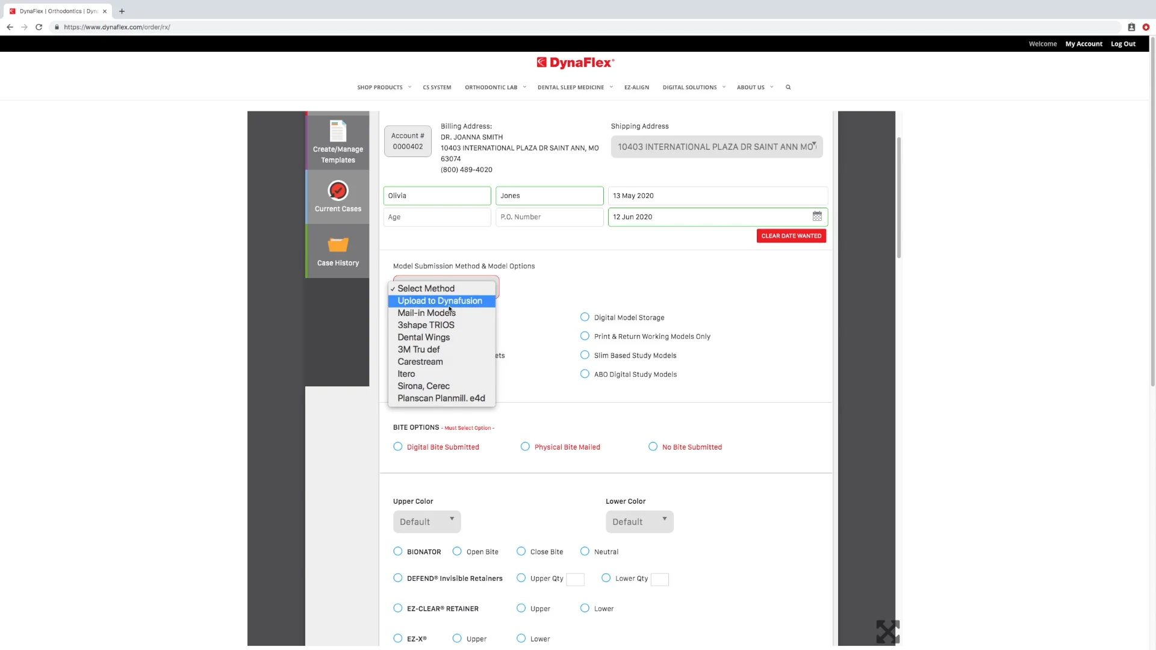The width and height of the screenshot is (1156, 650).
Task: Click the DynaFlex logo
Action: pyautogui.click(x=576, y=63)
